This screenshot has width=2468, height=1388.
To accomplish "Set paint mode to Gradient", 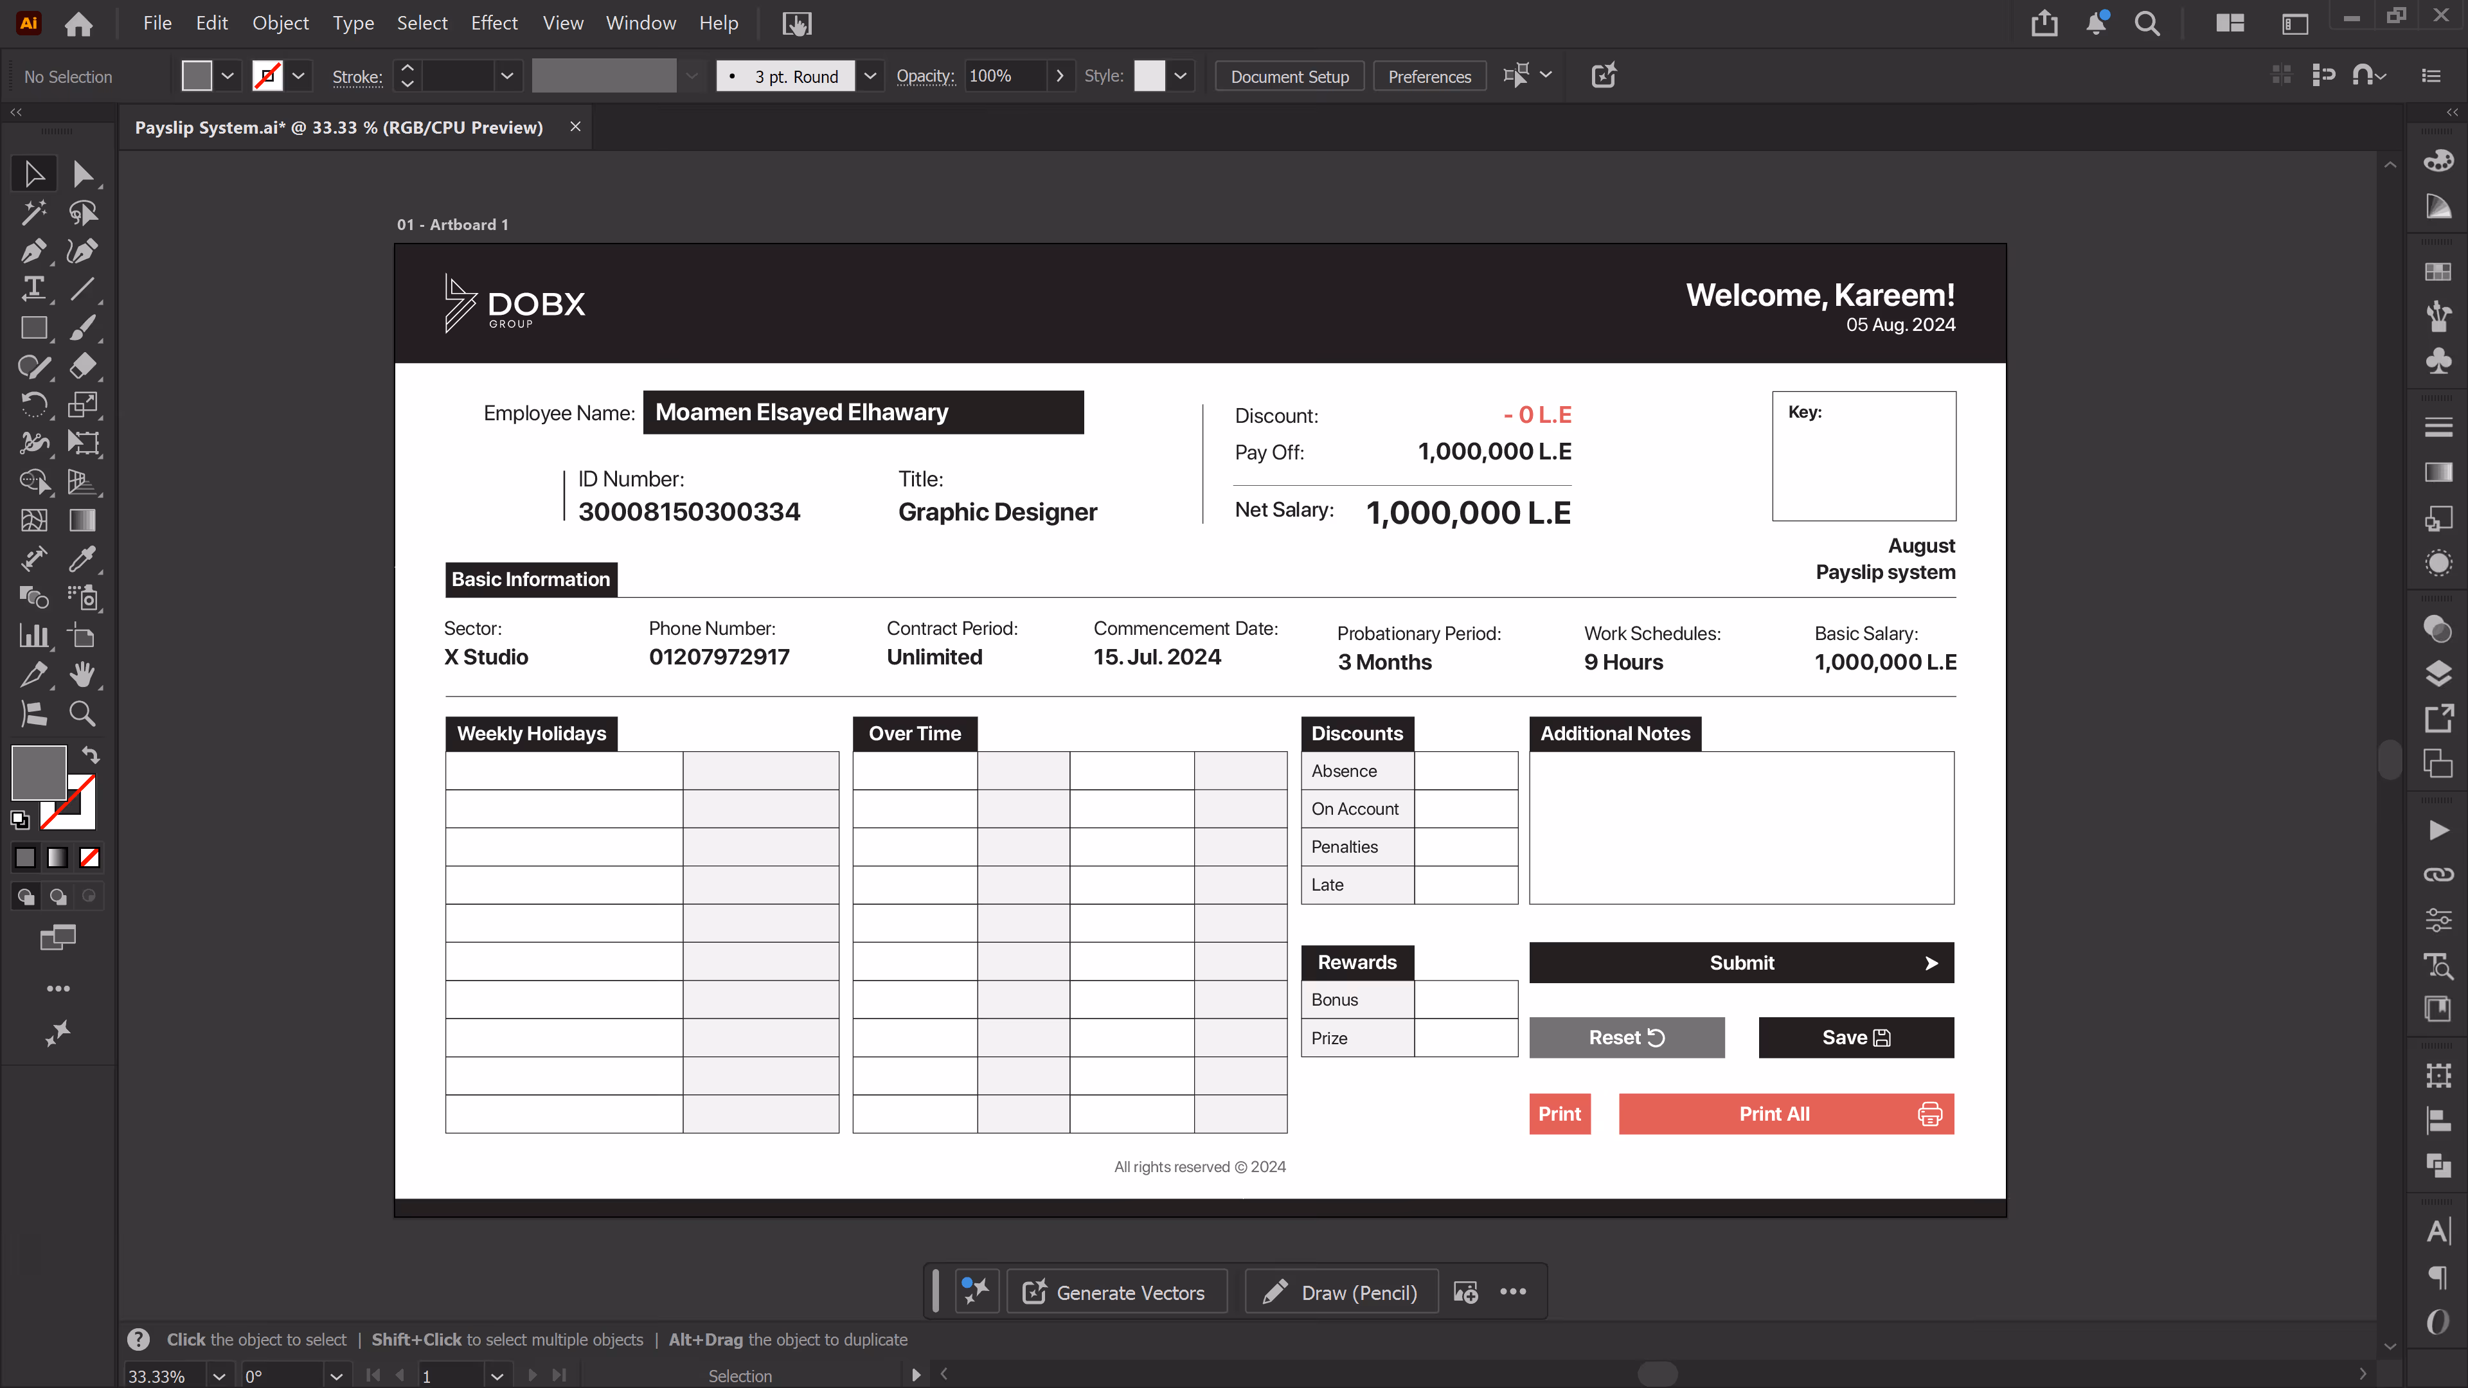I will pyautogui.click(x=57, y=857).
